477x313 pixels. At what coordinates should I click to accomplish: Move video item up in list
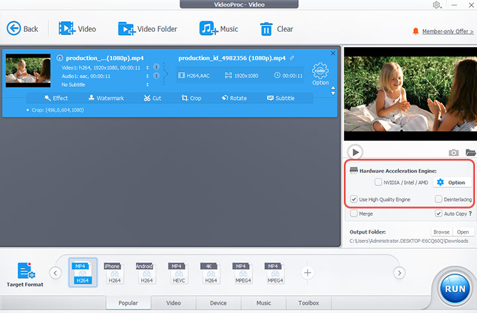click(333, 88)
